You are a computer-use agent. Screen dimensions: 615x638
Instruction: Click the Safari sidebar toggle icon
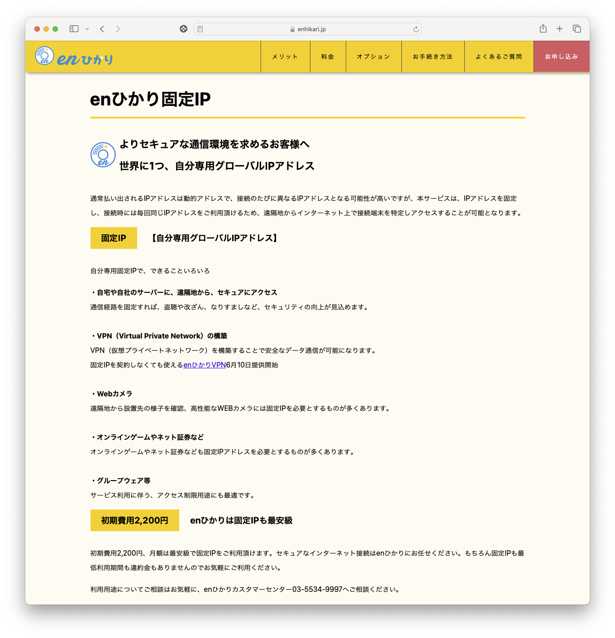click(x=74, y=29)
